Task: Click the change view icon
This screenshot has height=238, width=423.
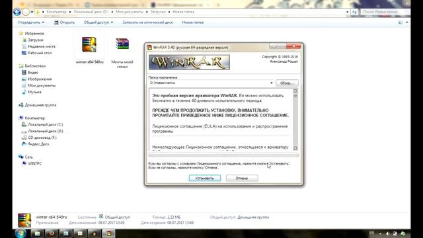Action: [x=401, y=22]
